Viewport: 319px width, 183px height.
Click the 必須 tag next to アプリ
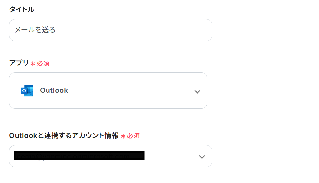pyautogui.click(x=43, y=63)
